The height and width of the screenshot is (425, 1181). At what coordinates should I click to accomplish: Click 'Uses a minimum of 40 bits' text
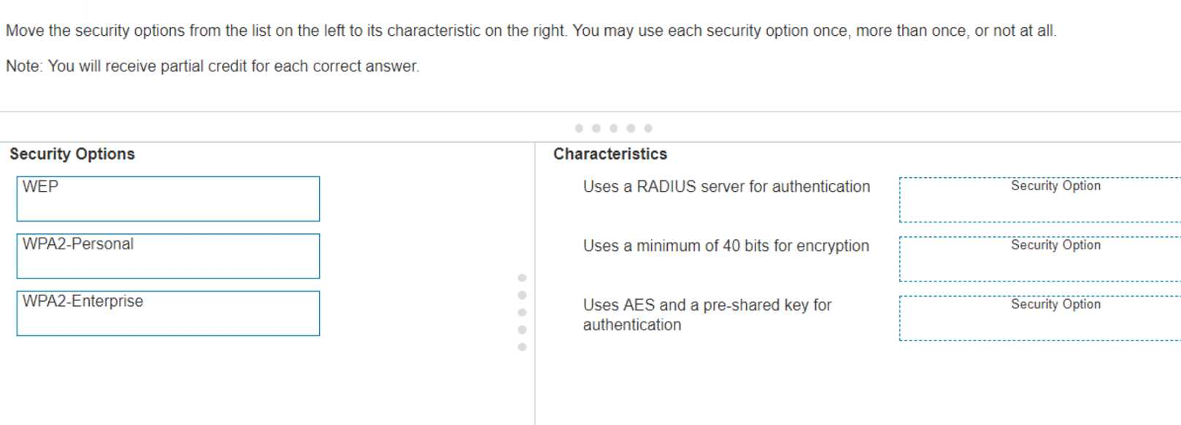point(726,246)
